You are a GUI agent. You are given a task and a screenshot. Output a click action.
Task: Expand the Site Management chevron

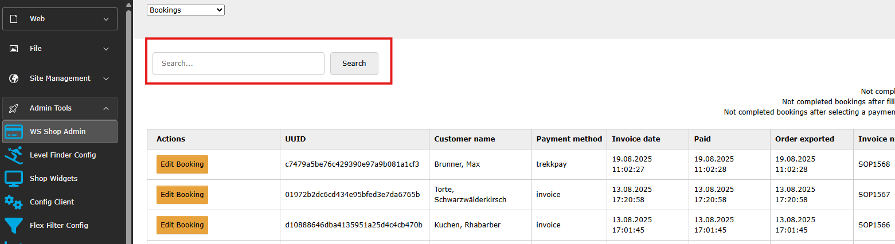[106, 78]
